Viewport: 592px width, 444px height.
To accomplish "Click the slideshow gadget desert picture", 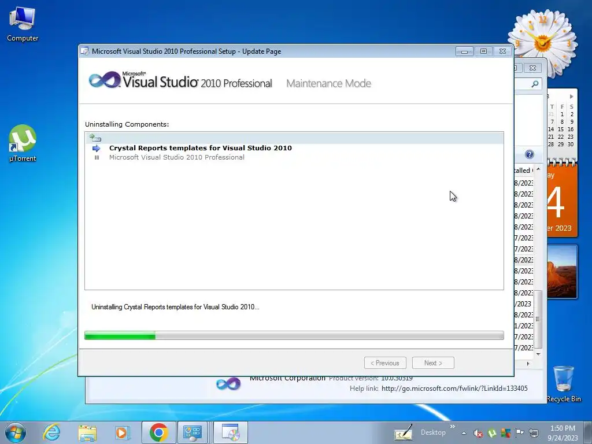I will point(562,272).
